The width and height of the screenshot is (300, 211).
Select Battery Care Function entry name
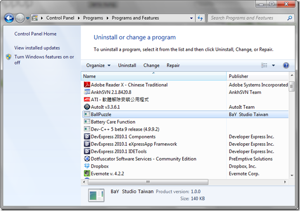[x=113, y=122]
